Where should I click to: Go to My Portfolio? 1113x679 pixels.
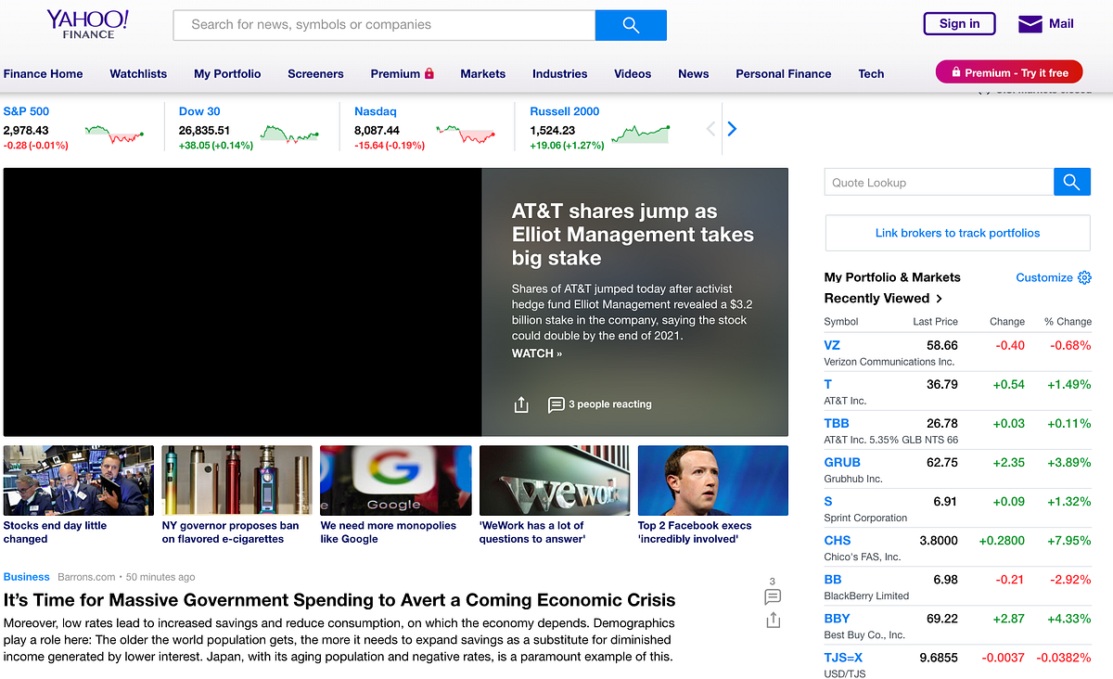[227, 73]
